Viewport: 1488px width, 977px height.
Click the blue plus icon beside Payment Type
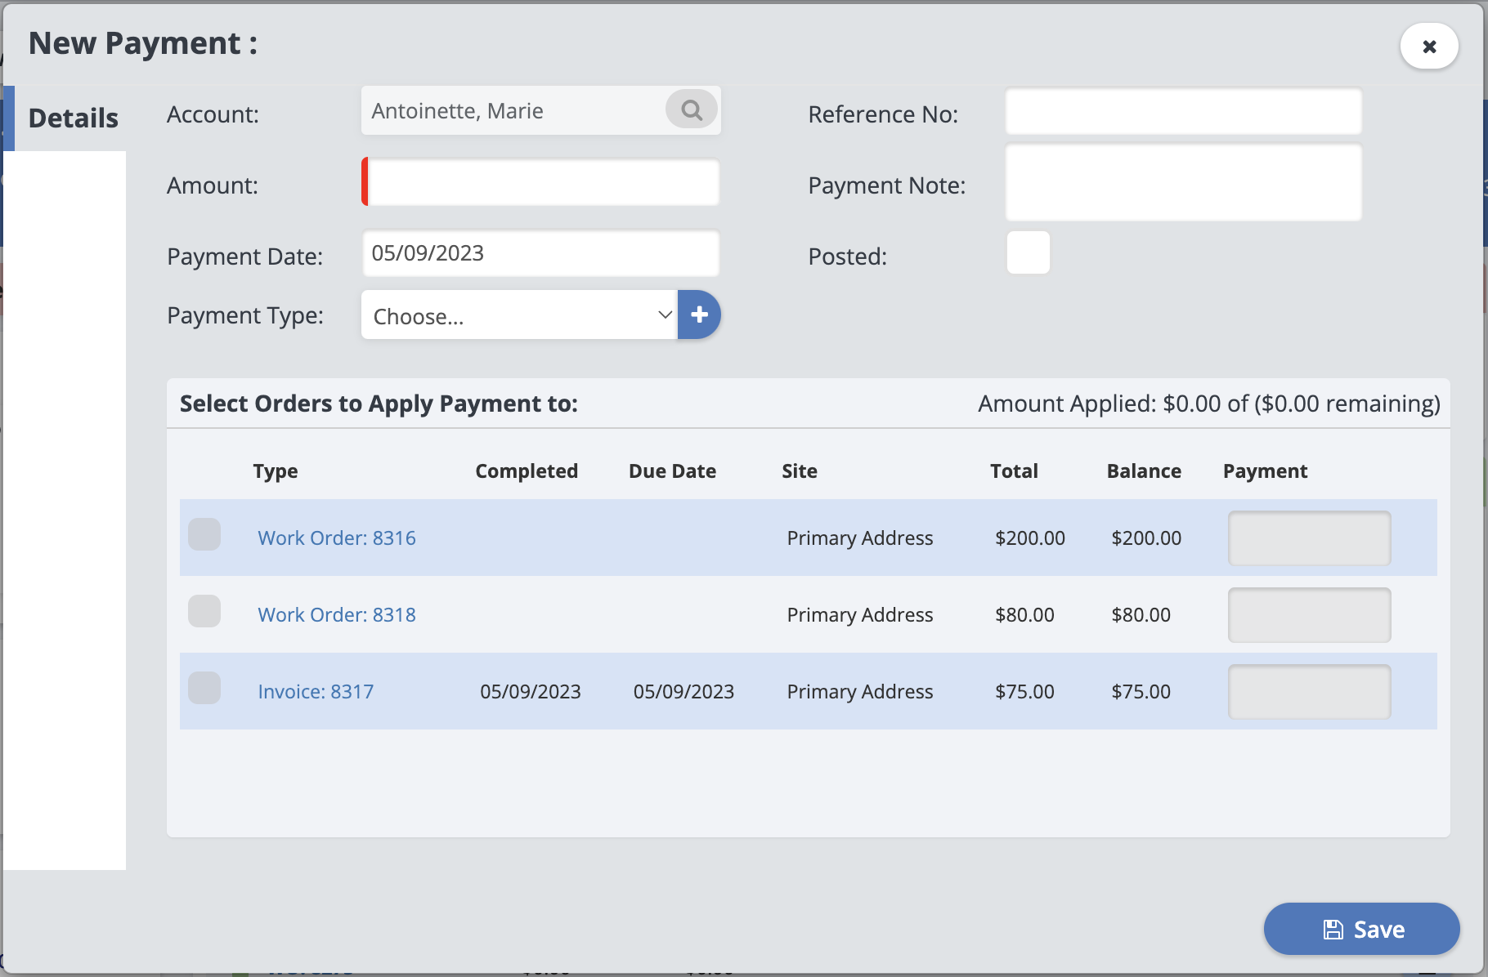[x=699, y=315]
